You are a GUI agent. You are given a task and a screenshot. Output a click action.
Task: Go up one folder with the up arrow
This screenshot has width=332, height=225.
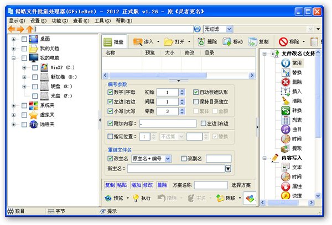(30, 29)
